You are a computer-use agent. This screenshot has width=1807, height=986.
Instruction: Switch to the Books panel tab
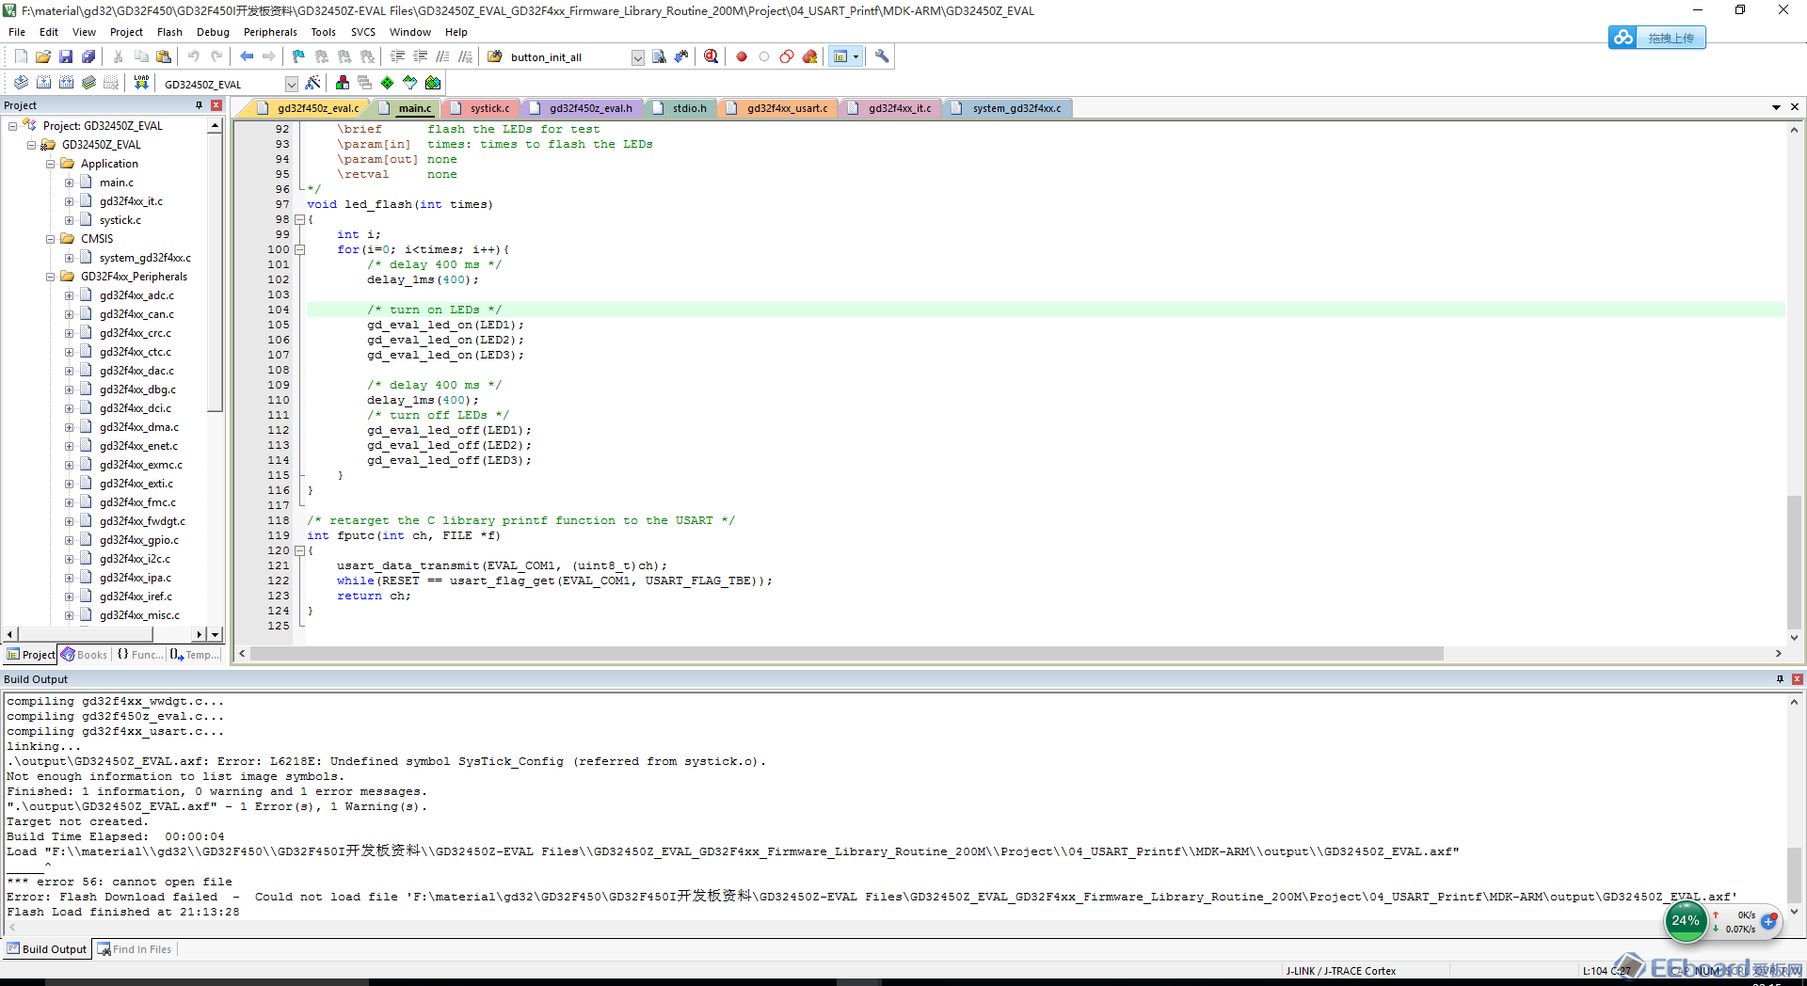(x=85, y=655)
